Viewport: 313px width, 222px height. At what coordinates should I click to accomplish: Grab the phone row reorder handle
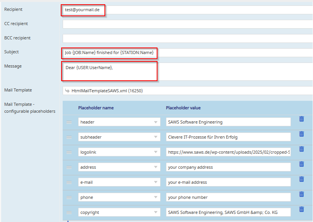click(x=69, y=197)
